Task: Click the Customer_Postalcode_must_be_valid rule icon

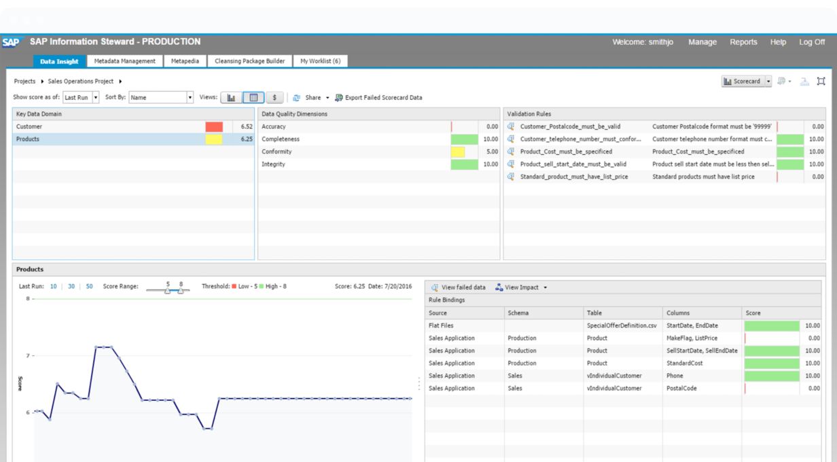Action: [511, 126]
